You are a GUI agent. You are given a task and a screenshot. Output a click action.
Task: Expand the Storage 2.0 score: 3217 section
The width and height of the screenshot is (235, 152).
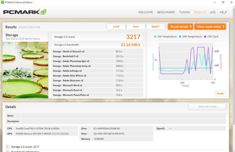[x=7, y=147]
